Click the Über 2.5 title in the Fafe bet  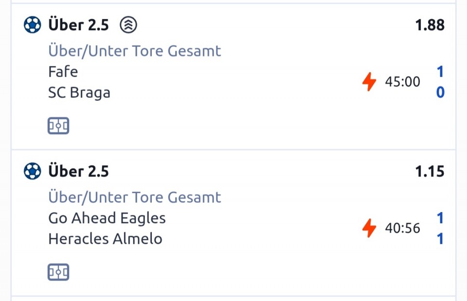pos(78,25)
